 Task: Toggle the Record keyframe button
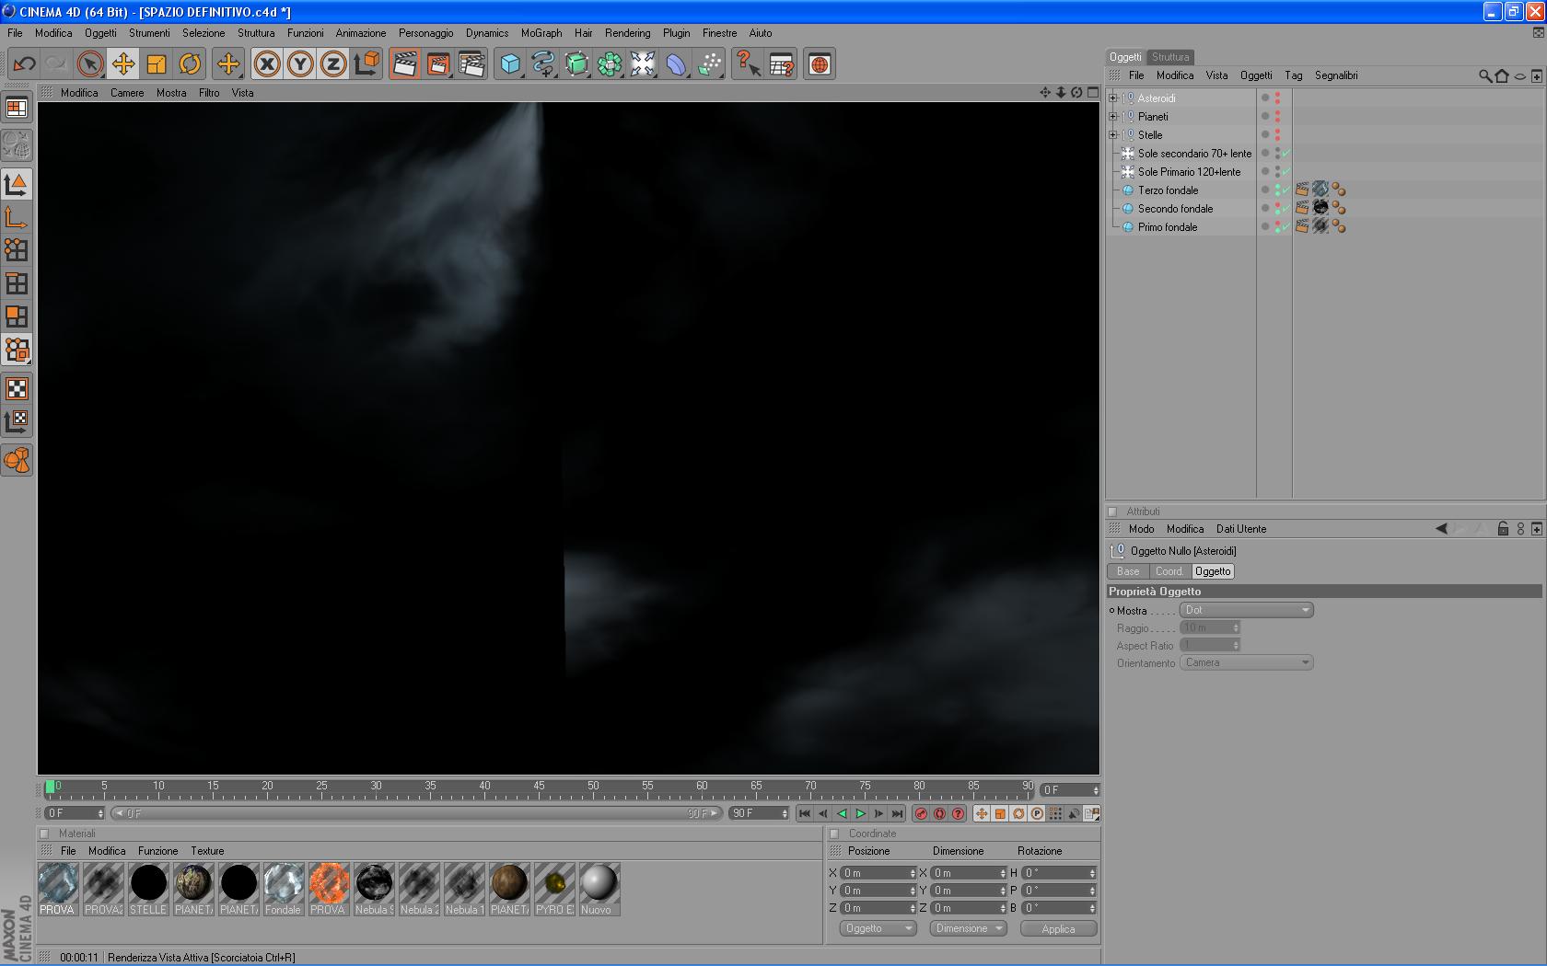[x=921, y=813]
